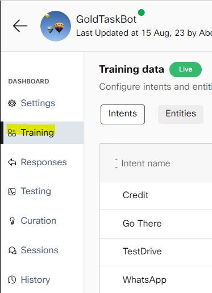This screenshot has height=293, width=212.
Task: Click the Responses reply-arrow icon
Action: click(x=12, y=162)
